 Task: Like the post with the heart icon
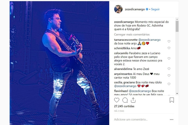[117, 100]
